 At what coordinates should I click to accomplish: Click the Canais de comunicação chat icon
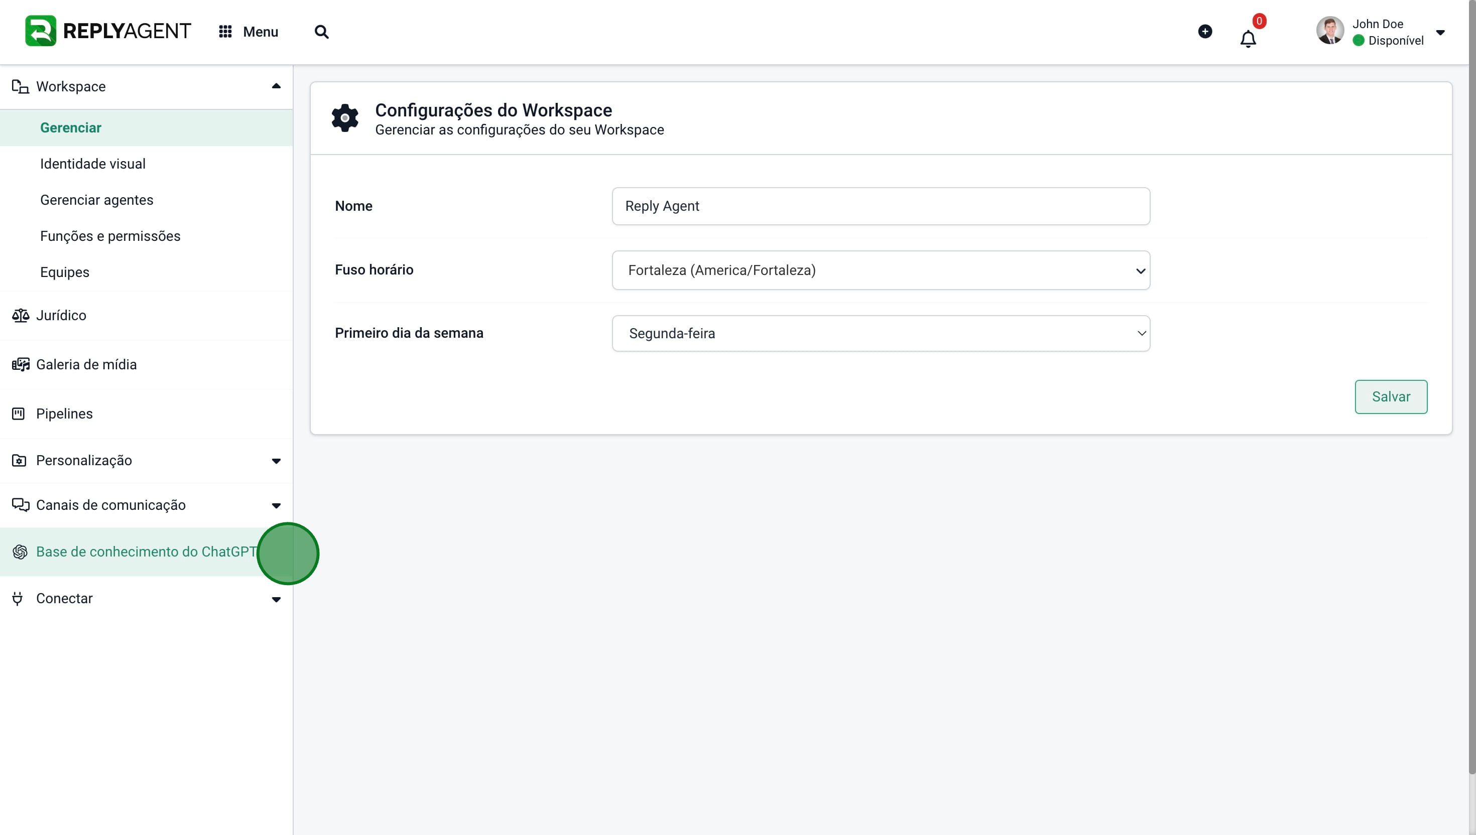[21, 505]
